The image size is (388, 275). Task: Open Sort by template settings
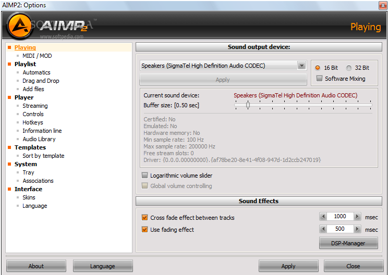click(43, 156)
